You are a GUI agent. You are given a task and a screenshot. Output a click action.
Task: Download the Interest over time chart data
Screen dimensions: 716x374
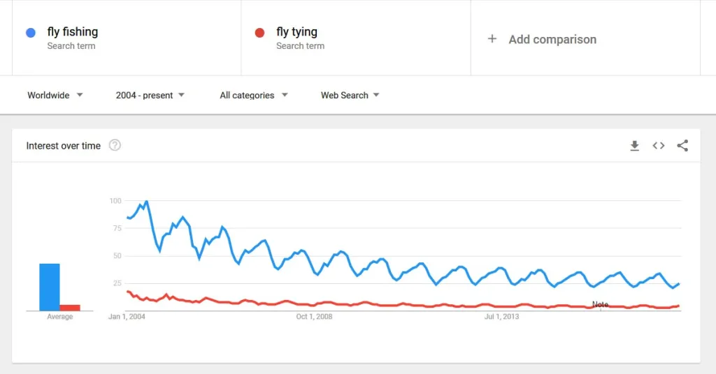(x=634, y=146)
